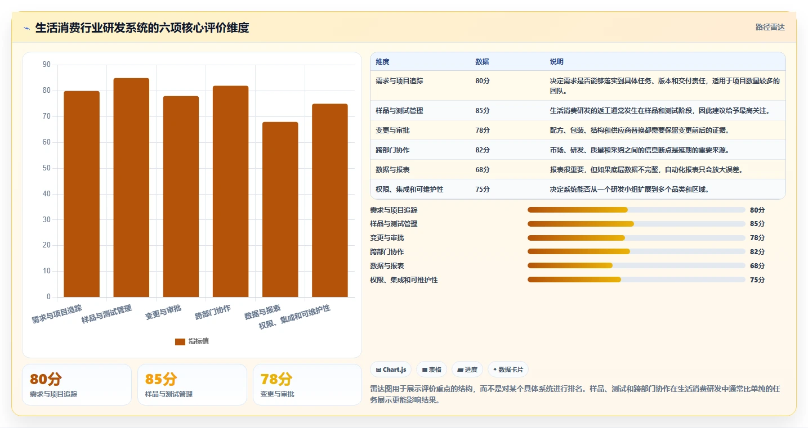Click the 跨部门协作 table row name

[392, 150]
